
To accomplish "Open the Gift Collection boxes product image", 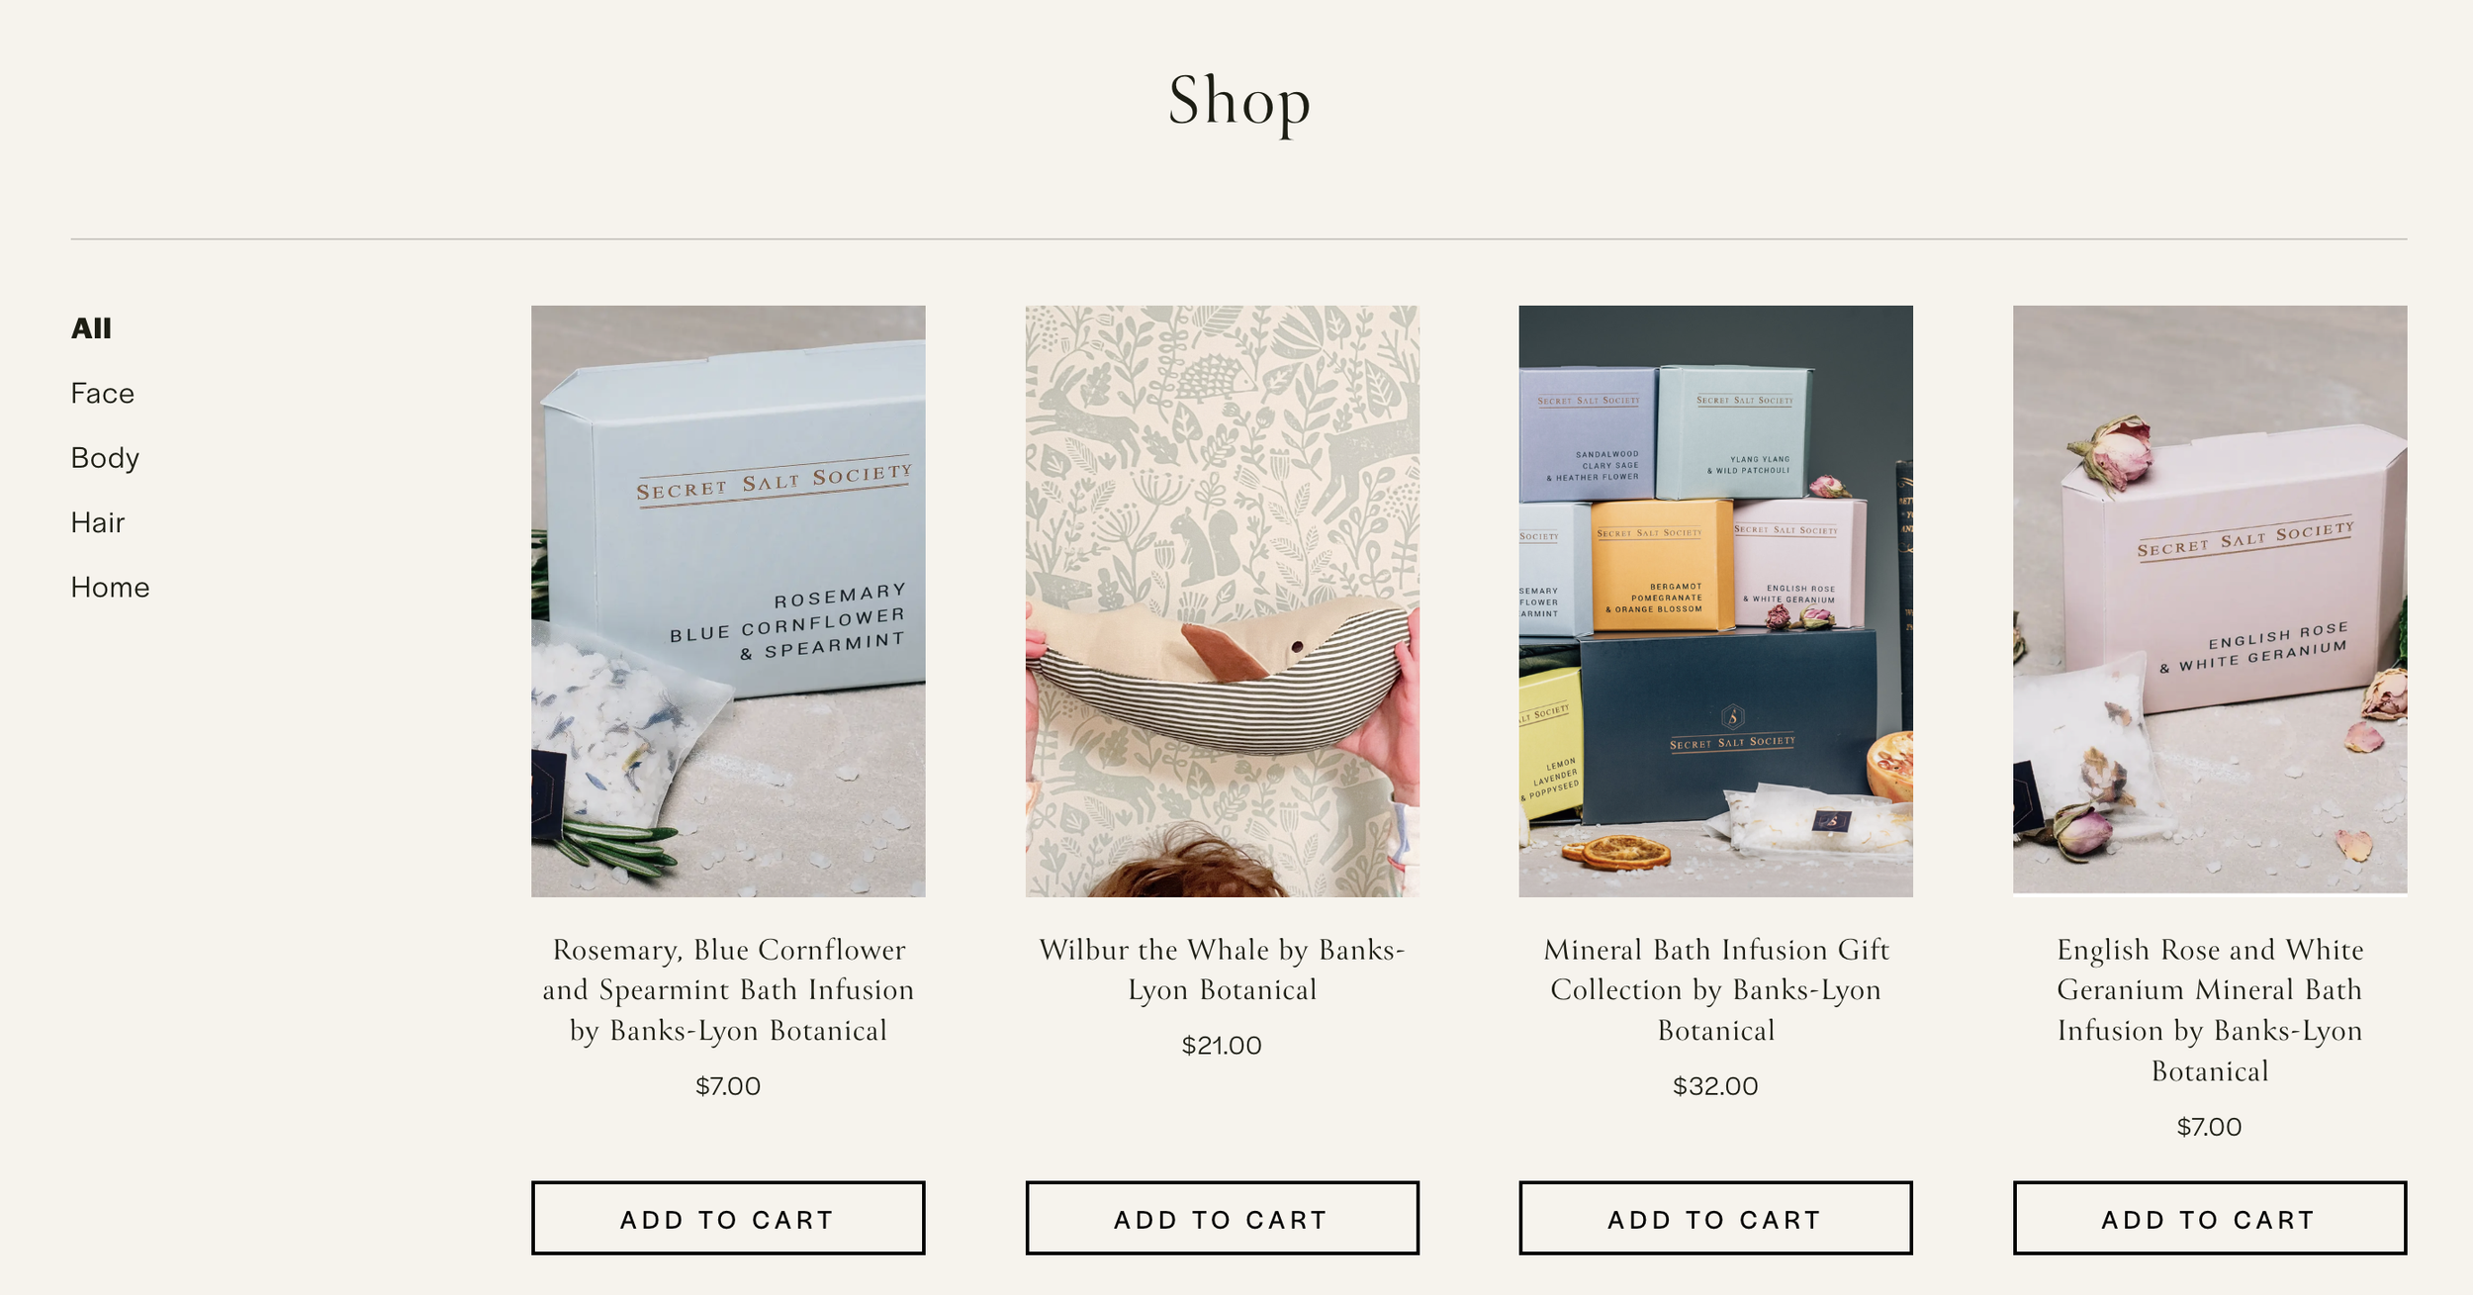I will (x=1715, y=601).
